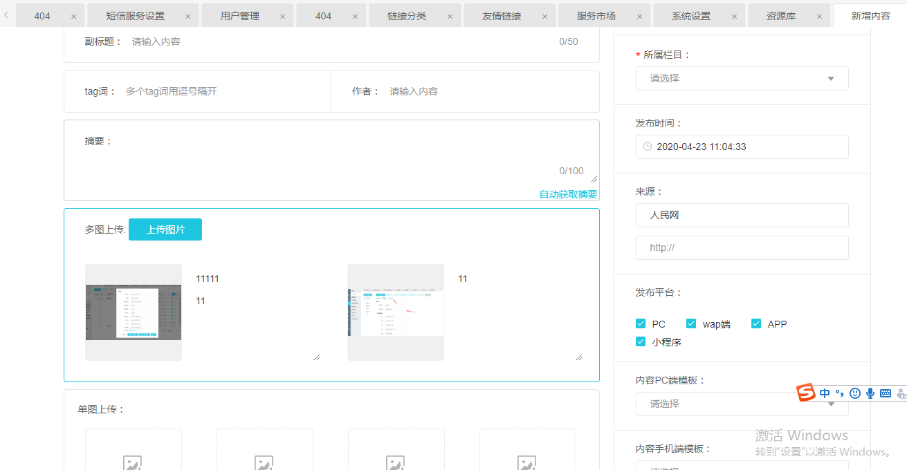Switch to the 友情链接 tab
The height and width of the screenshot is (470, 907).
[502, 16]
